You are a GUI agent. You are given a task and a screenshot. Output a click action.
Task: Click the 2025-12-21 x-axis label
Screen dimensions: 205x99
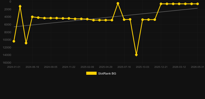tap(161, 67)
